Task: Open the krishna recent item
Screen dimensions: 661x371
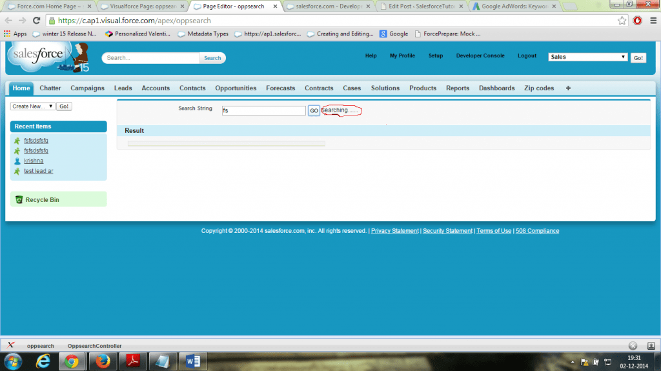Action: click(34, 161)
